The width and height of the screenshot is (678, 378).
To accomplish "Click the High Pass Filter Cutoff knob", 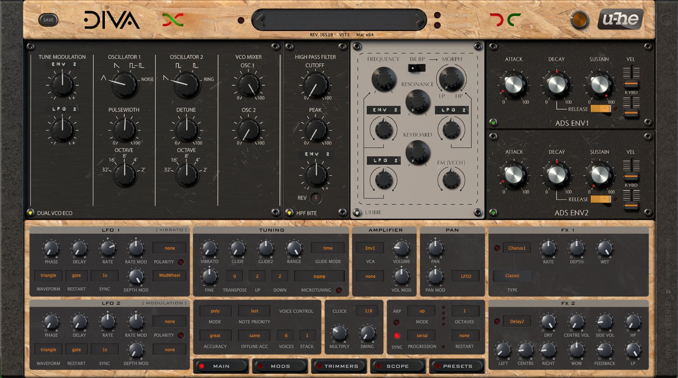I will 315,84.
